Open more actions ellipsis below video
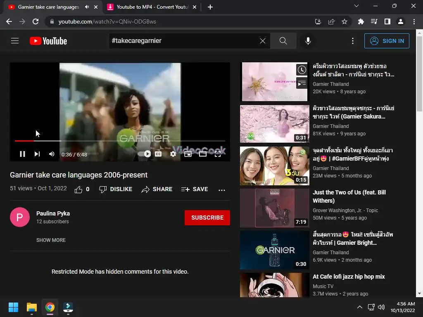 pyautogui.click(x=222, y=190)
